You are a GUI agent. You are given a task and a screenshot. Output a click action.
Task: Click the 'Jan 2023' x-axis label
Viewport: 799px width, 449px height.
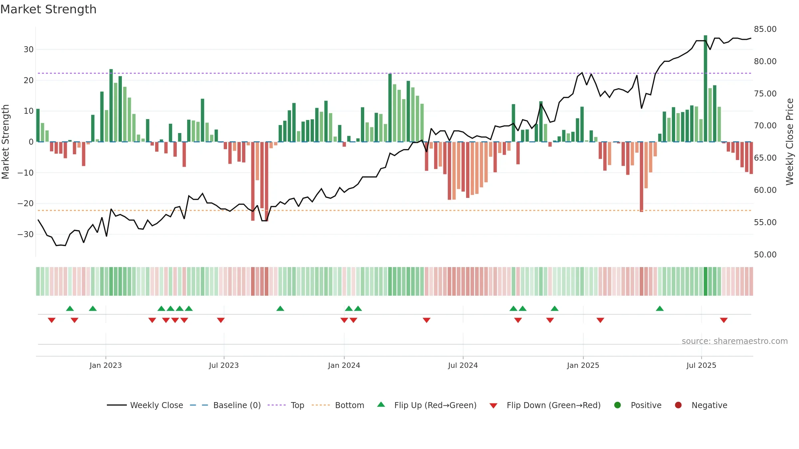(106, 365)
